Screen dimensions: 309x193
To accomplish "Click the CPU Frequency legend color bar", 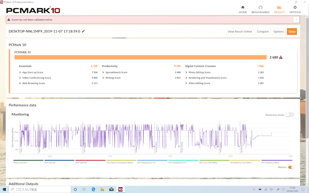I will (x=277, y=160).
